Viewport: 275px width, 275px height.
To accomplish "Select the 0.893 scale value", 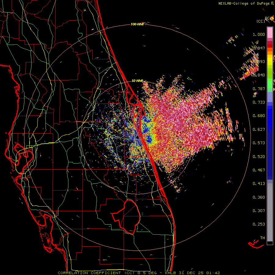I will (x=259, y=61).
